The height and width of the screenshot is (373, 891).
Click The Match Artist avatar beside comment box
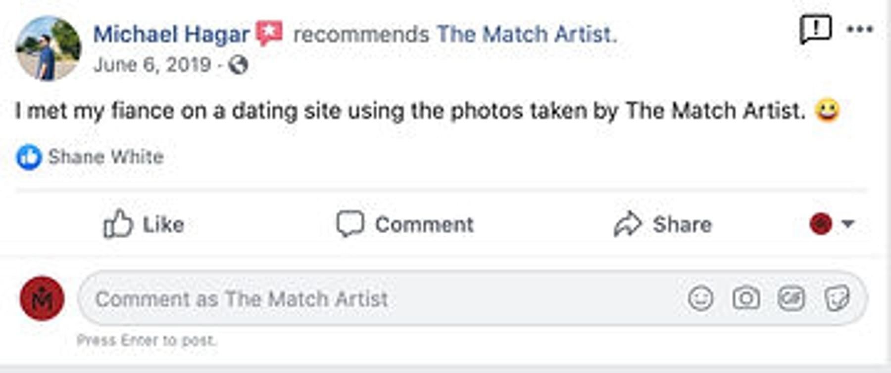(42, 298)
